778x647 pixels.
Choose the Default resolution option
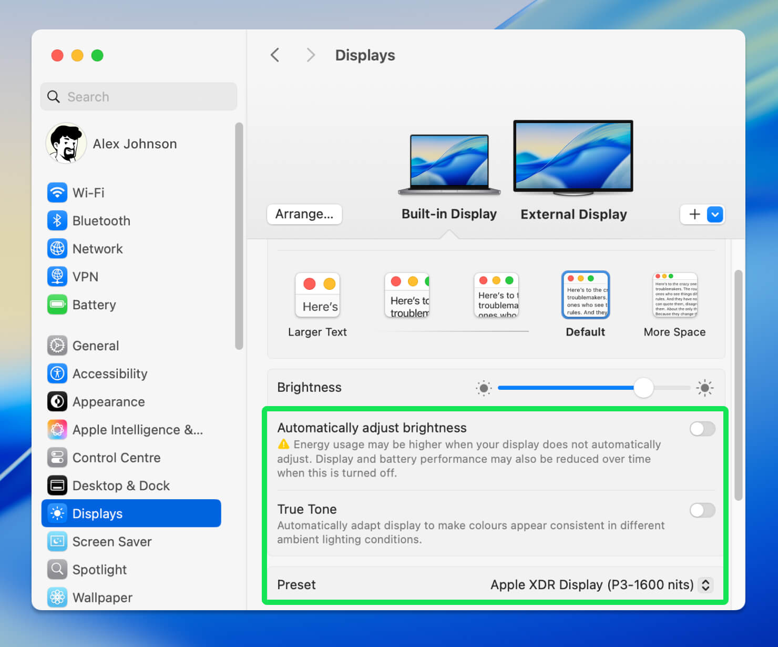coord(586,304)
